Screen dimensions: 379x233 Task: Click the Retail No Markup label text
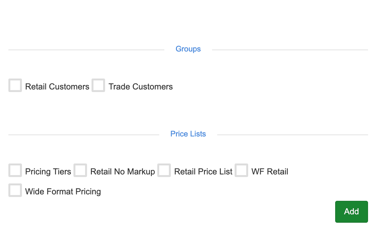click(x=122, y=172)
